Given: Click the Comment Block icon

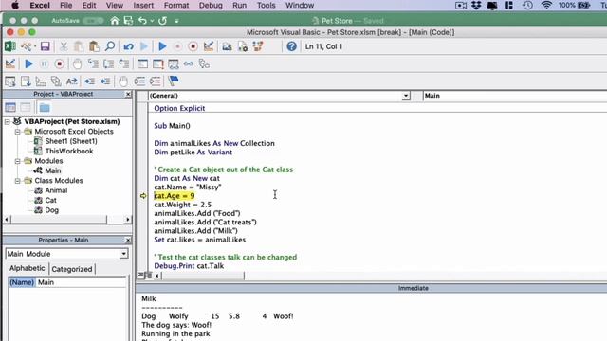Looking at the screenshot, I should click(x=139, y=81).
